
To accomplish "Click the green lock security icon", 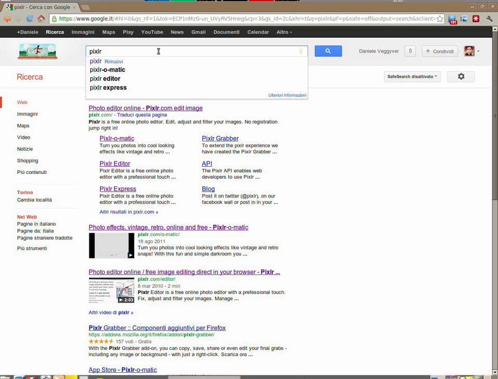I will pyautogui.click(x=54, y=19).
